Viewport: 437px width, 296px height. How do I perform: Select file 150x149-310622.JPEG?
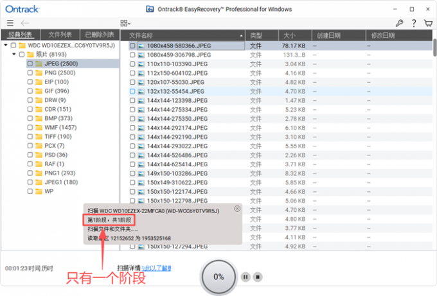(x=177, y=182)
